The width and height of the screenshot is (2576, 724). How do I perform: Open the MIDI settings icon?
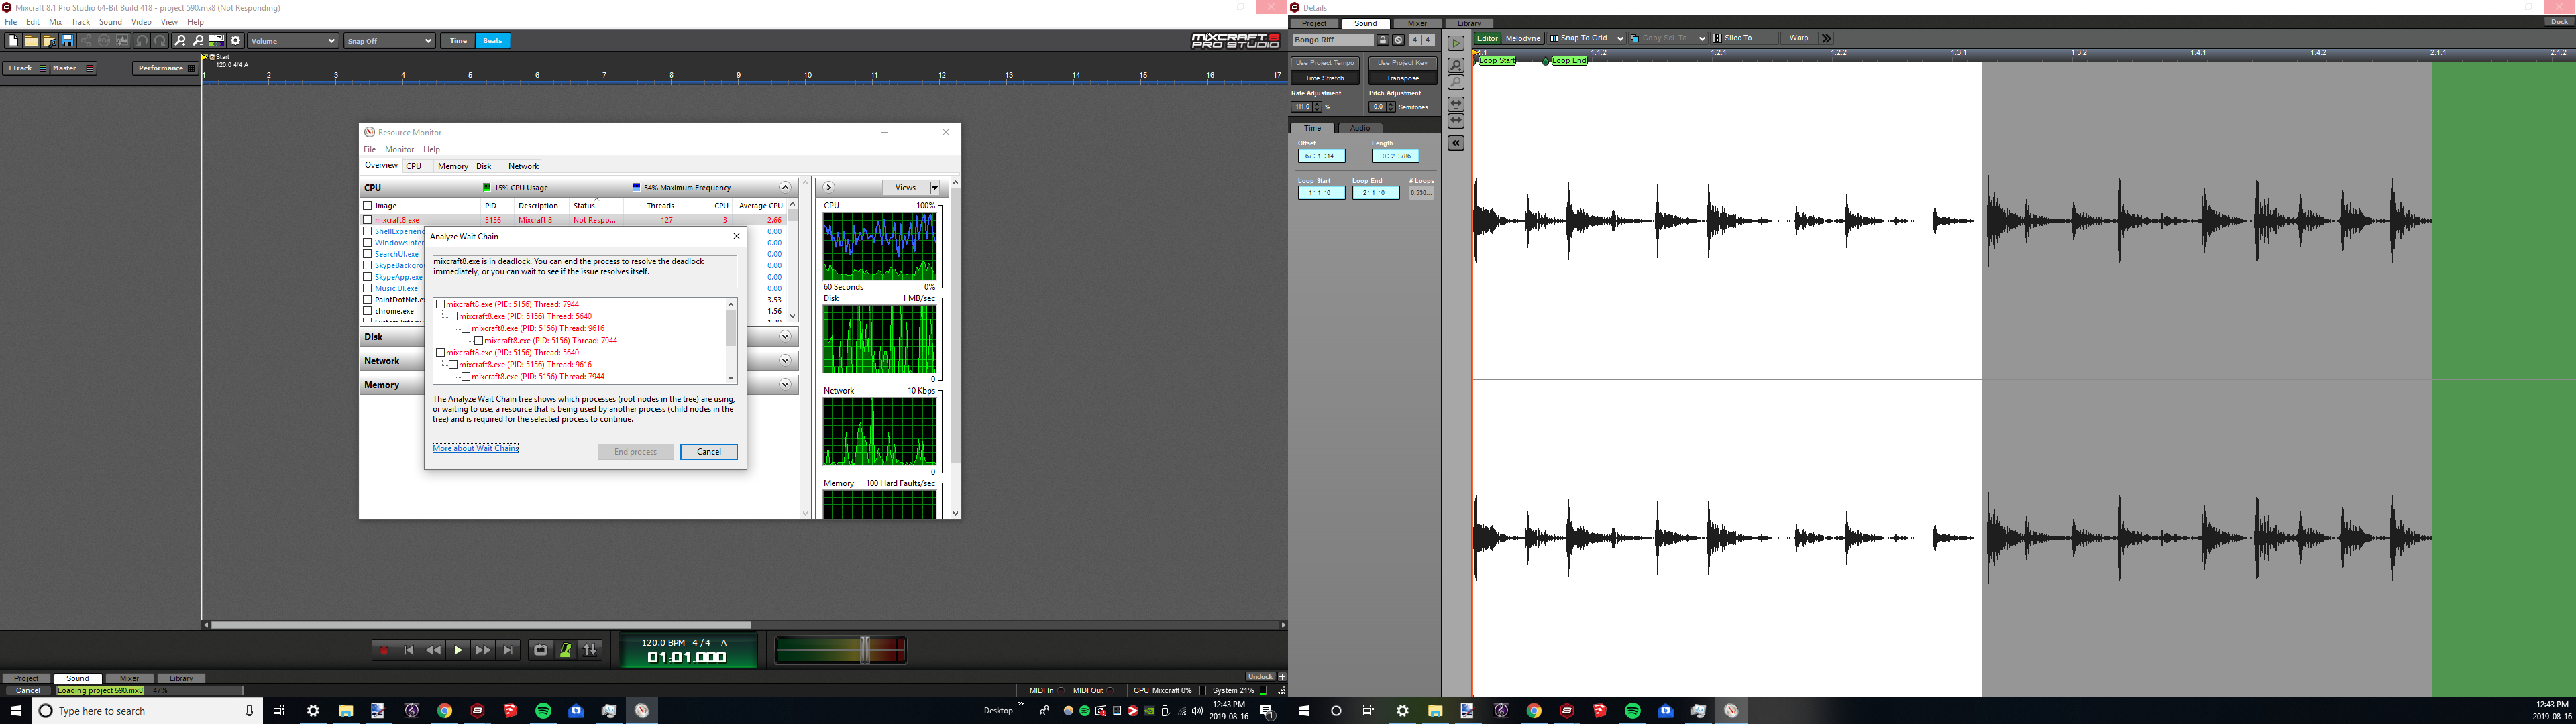217,41
